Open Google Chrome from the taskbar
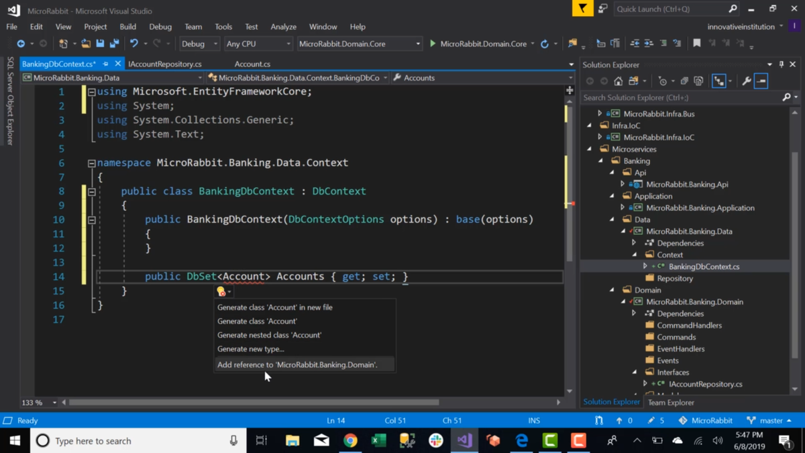 click(350, 440)
